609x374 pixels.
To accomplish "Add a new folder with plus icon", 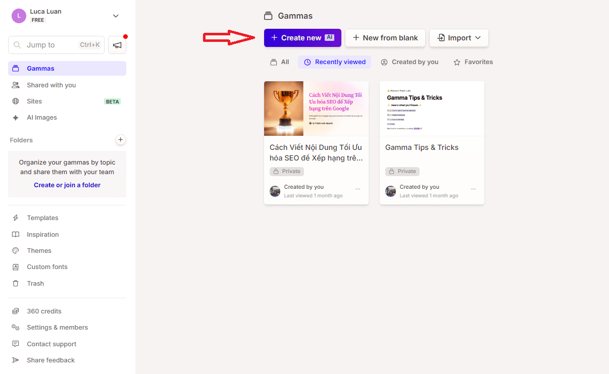I will 120,140.
